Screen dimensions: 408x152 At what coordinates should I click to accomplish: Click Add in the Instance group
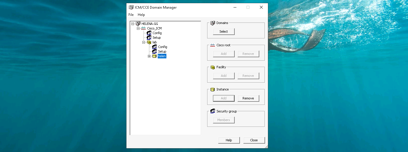pyautogui.click(x=224, y=98)
